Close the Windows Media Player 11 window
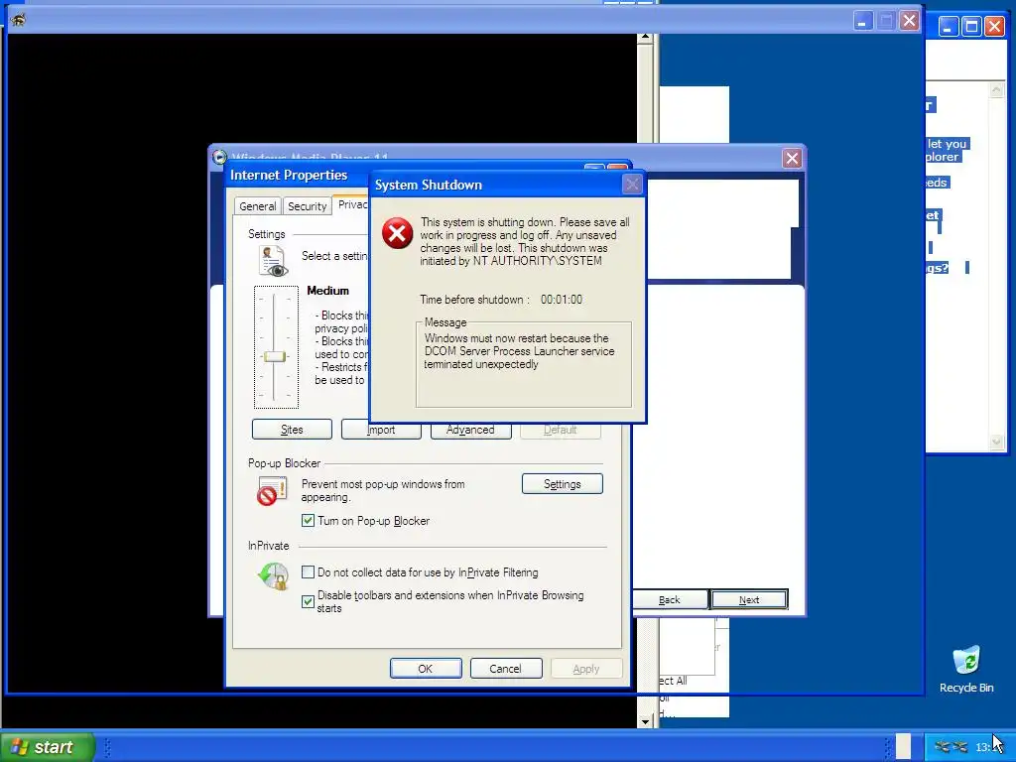 [x=792, y=158]
